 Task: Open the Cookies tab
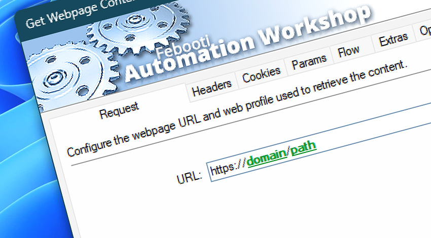[261, 74]
